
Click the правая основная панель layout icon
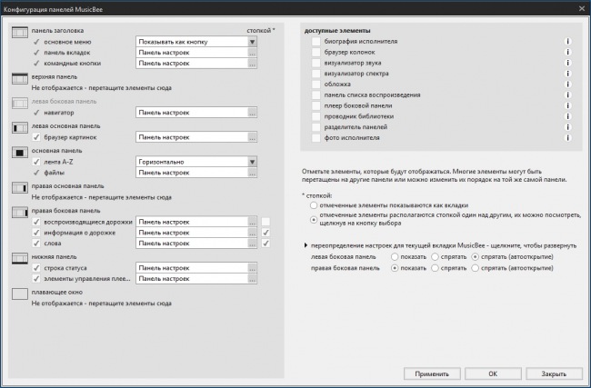[x=20, y=188]
